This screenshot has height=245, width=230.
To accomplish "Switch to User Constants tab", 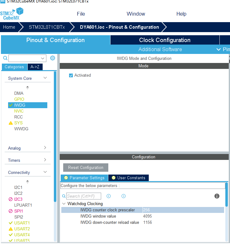I will coord(129,178).
